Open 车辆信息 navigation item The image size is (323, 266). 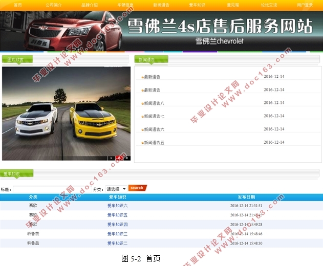tap(125, 5)
